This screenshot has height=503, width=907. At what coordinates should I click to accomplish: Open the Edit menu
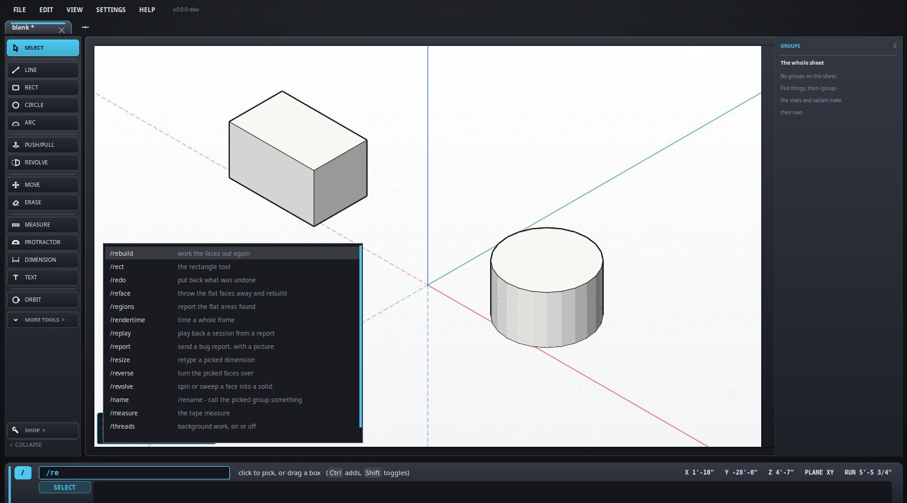tap(46, 10)
